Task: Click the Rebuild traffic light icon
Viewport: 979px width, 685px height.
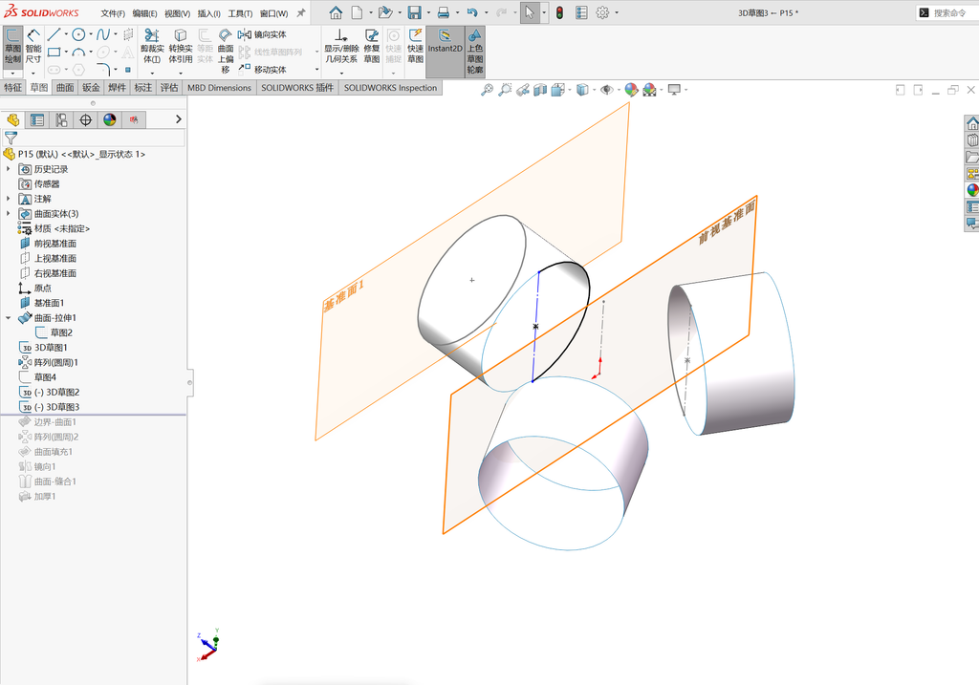Action: click(x=559, y=12)
